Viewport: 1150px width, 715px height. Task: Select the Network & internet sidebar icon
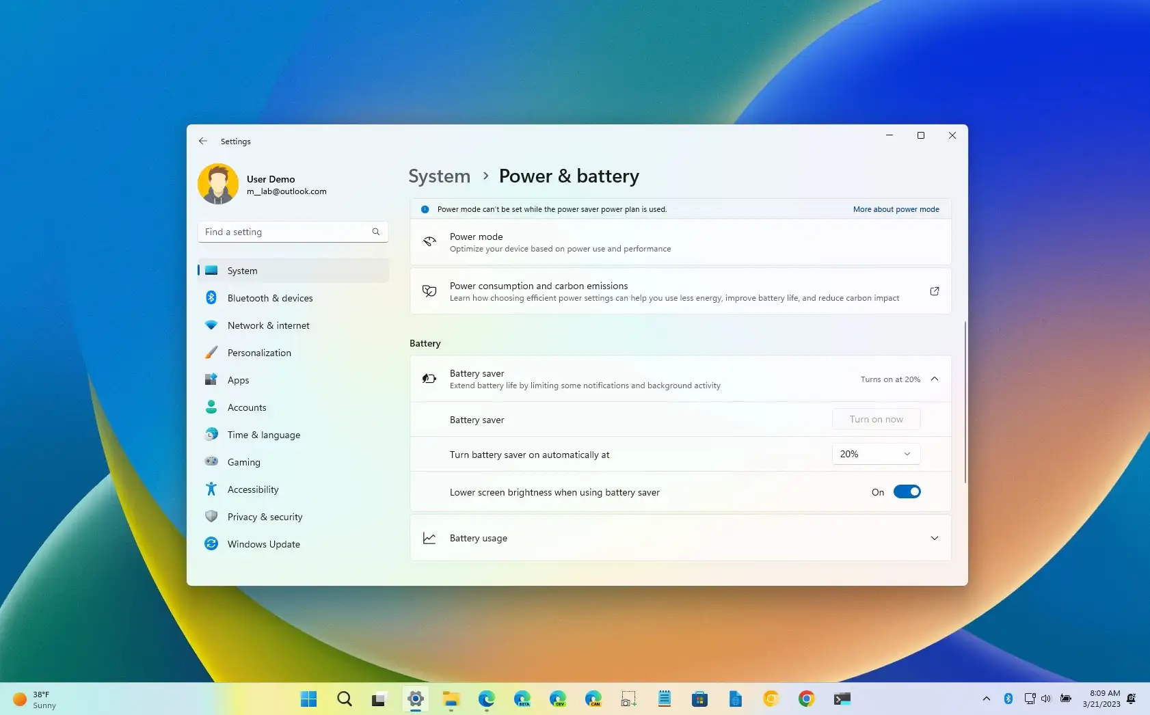tap(211, 325)
